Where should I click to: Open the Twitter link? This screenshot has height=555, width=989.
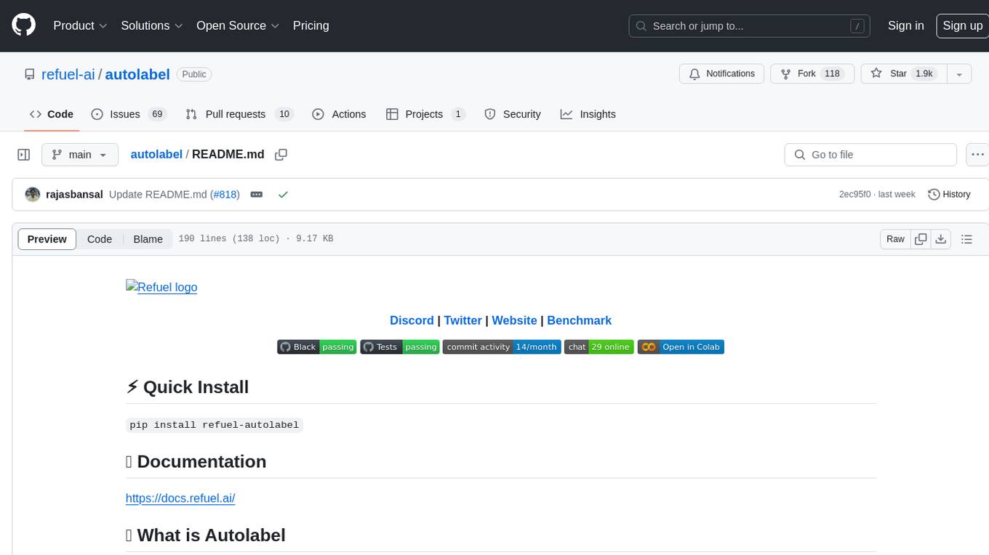(463, 320)
